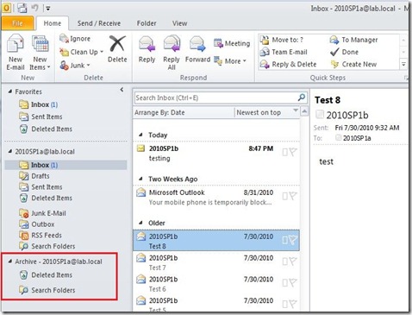Switch to the Folder tab

(147, 23)
